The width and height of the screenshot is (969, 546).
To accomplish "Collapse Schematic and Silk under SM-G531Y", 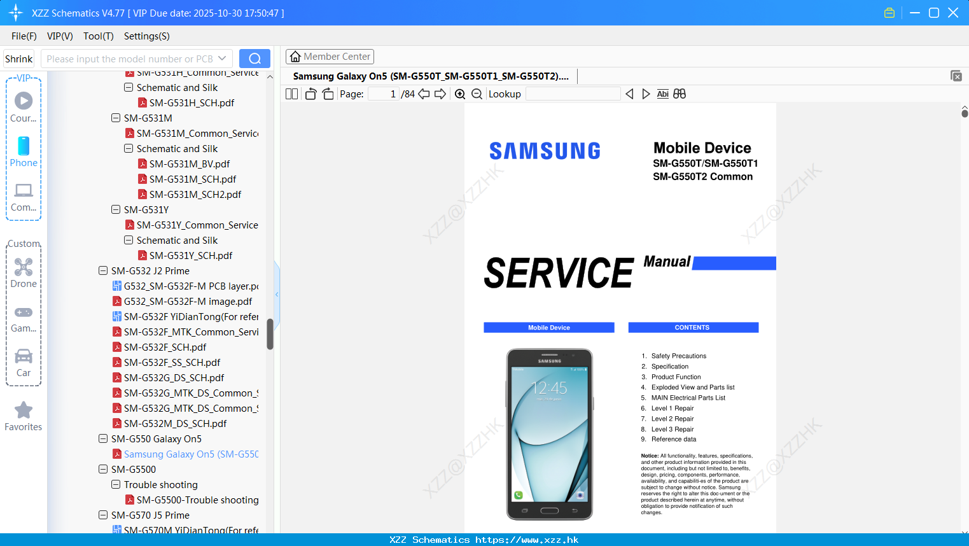I will pyautogui.click(x=129, y=240).
